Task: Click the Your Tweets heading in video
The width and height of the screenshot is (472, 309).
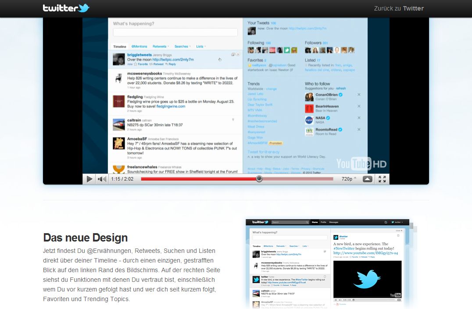Action: click(258, 23)
